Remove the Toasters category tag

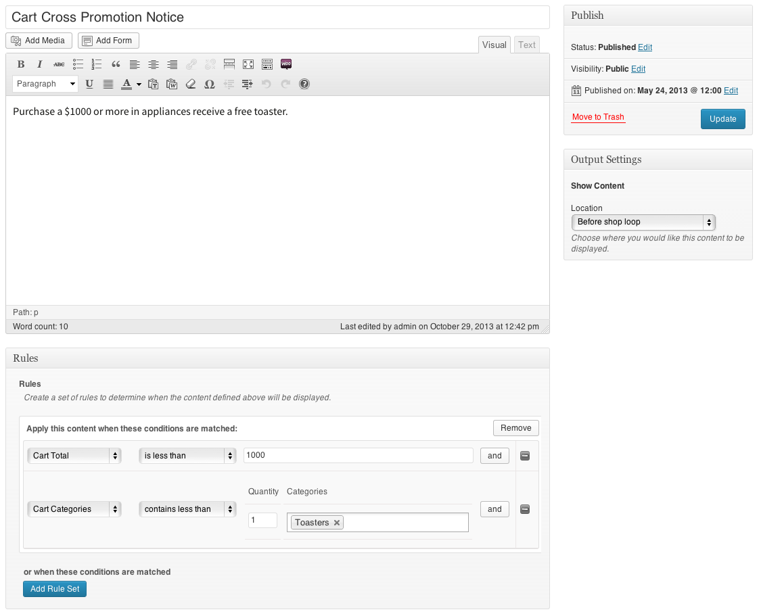click(336, 522)
